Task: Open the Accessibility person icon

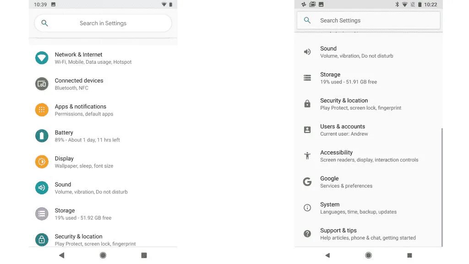Action: (307, 156)
